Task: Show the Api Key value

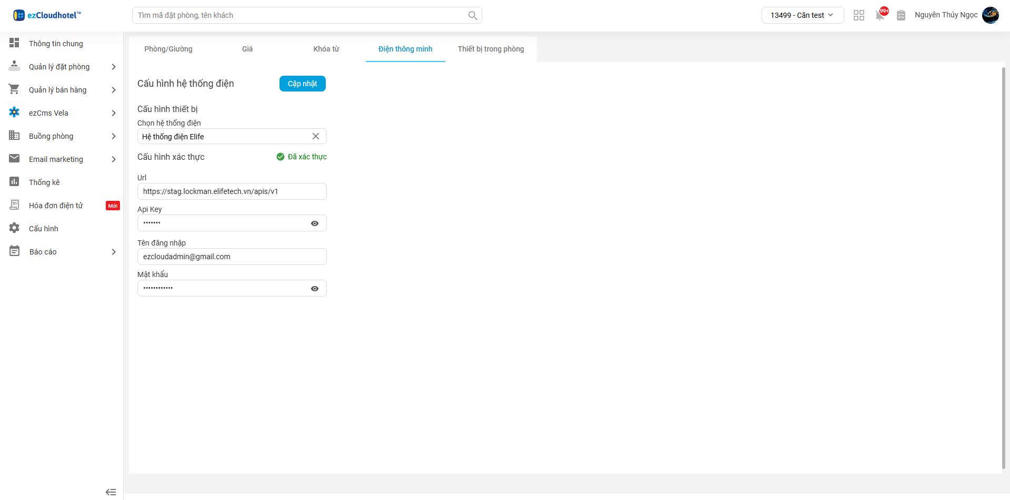Action: (x=315, y=223)
